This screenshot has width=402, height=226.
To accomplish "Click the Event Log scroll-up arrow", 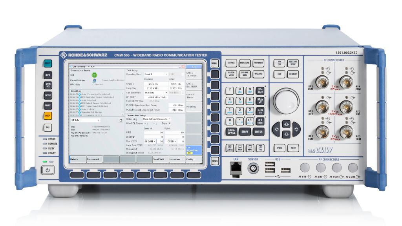I will (x=123, y=94).
